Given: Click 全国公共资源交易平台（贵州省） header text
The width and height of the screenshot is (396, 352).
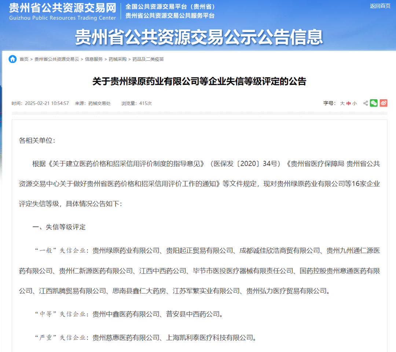Looking at the screenshot, I should pos(170,7).
